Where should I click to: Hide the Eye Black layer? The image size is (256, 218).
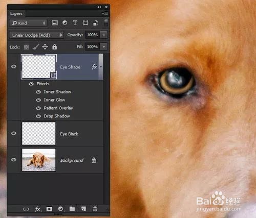pos(14,133)
